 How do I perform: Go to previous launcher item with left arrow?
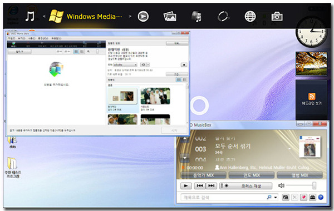coord(44,16)
